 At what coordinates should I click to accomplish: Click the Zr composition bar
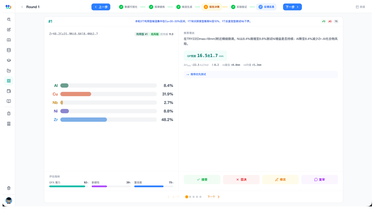pos(109,119)
